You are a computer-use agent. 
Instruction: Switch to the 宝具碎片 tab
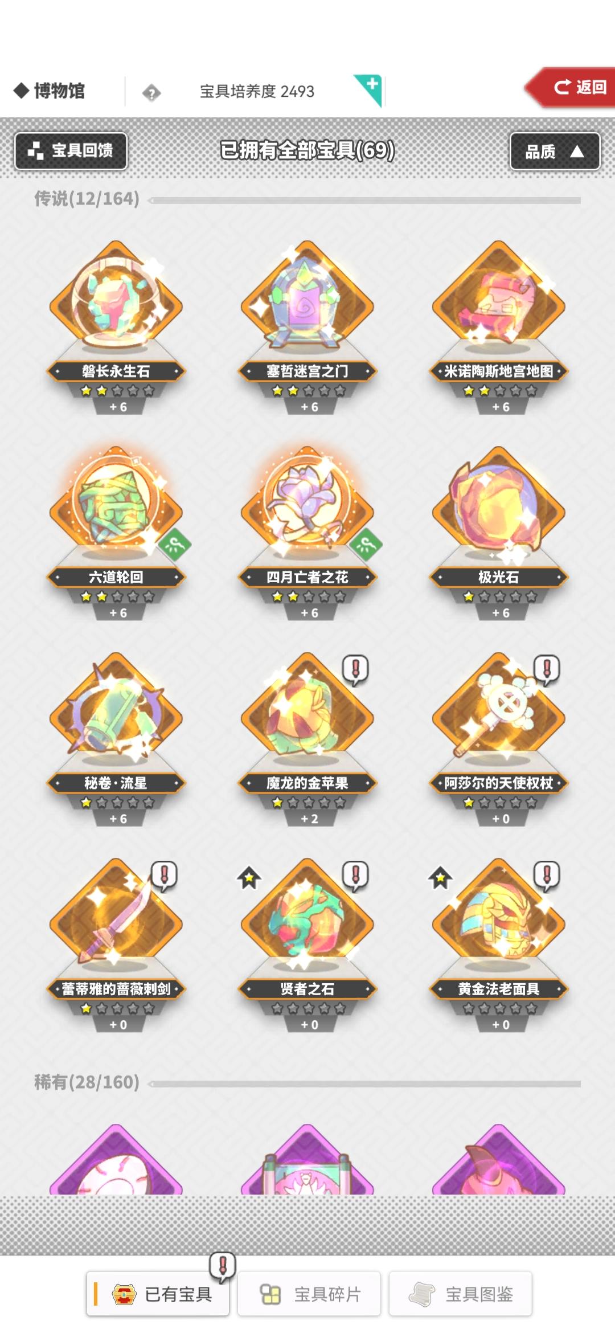[x=309, y=1294]
